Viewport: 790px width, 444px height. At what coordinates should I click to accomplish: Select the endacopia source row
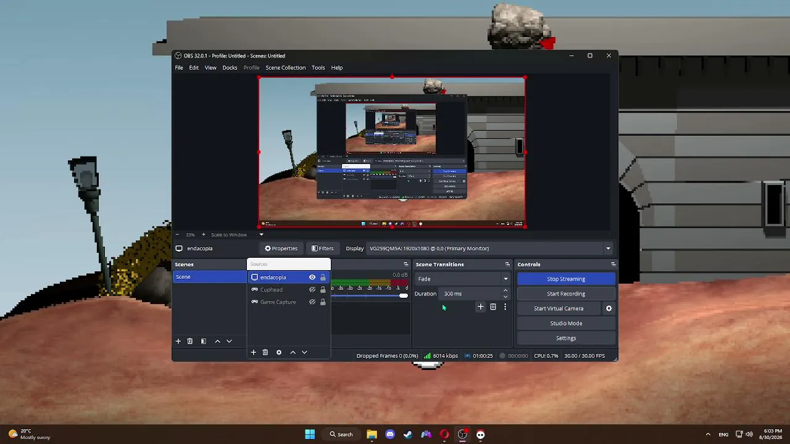tap(288, 277)
